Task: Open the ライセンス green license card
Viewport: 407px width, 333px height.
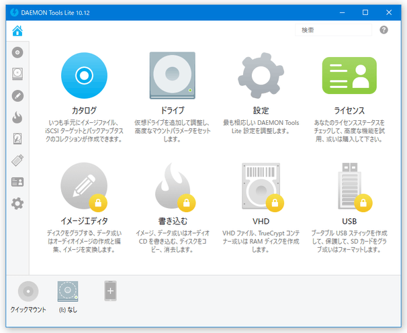Action: pos(349,75)
